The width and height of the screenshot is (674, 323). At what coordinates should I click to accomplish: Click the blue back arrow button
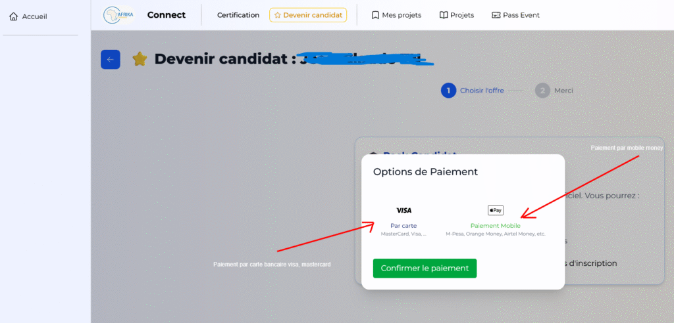point(111,60)
